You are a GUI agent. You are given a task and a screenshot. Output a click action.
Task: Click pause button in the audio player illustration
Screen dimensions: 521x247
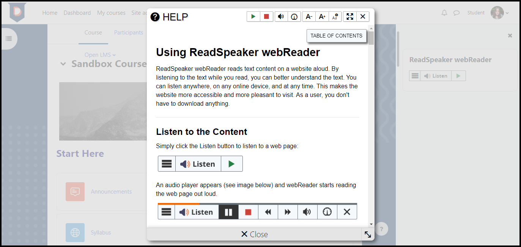[x=228, y=212]
